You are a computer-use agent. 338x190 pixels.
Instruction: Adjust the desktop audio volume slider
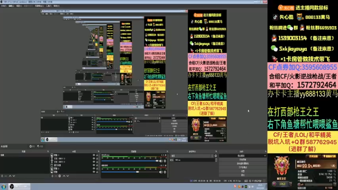coord(130,172)
